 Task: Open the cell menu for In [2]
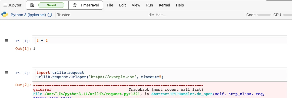click(6, 73)
